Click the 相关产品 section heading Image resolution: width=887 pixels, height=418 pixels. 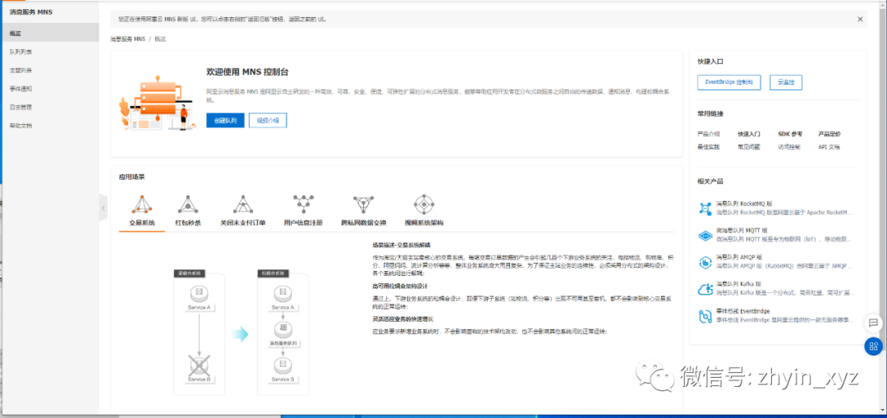tap(710, 181)
